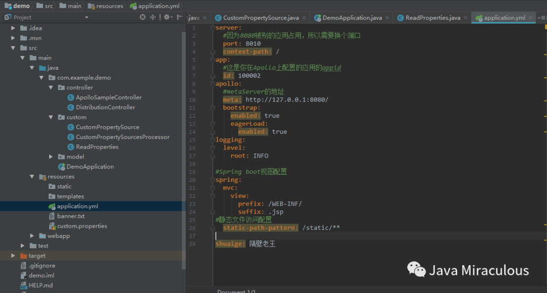Collapse the com.example.demo package
The height and width of the screenshot is (293, 547).
[x=41, y=78]
